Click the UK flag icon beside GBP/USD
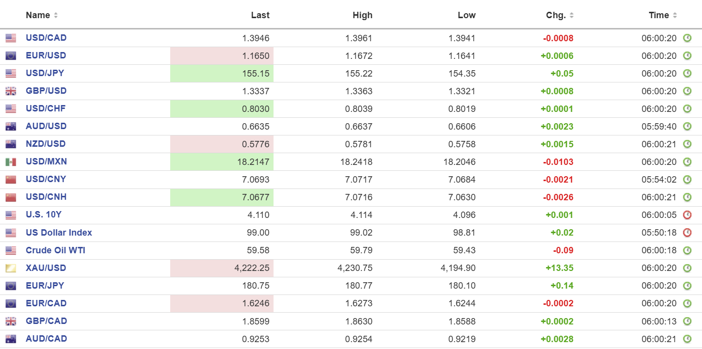Image resolution: width=702 pixels, height=349 pixels. (x=11, y=91)
